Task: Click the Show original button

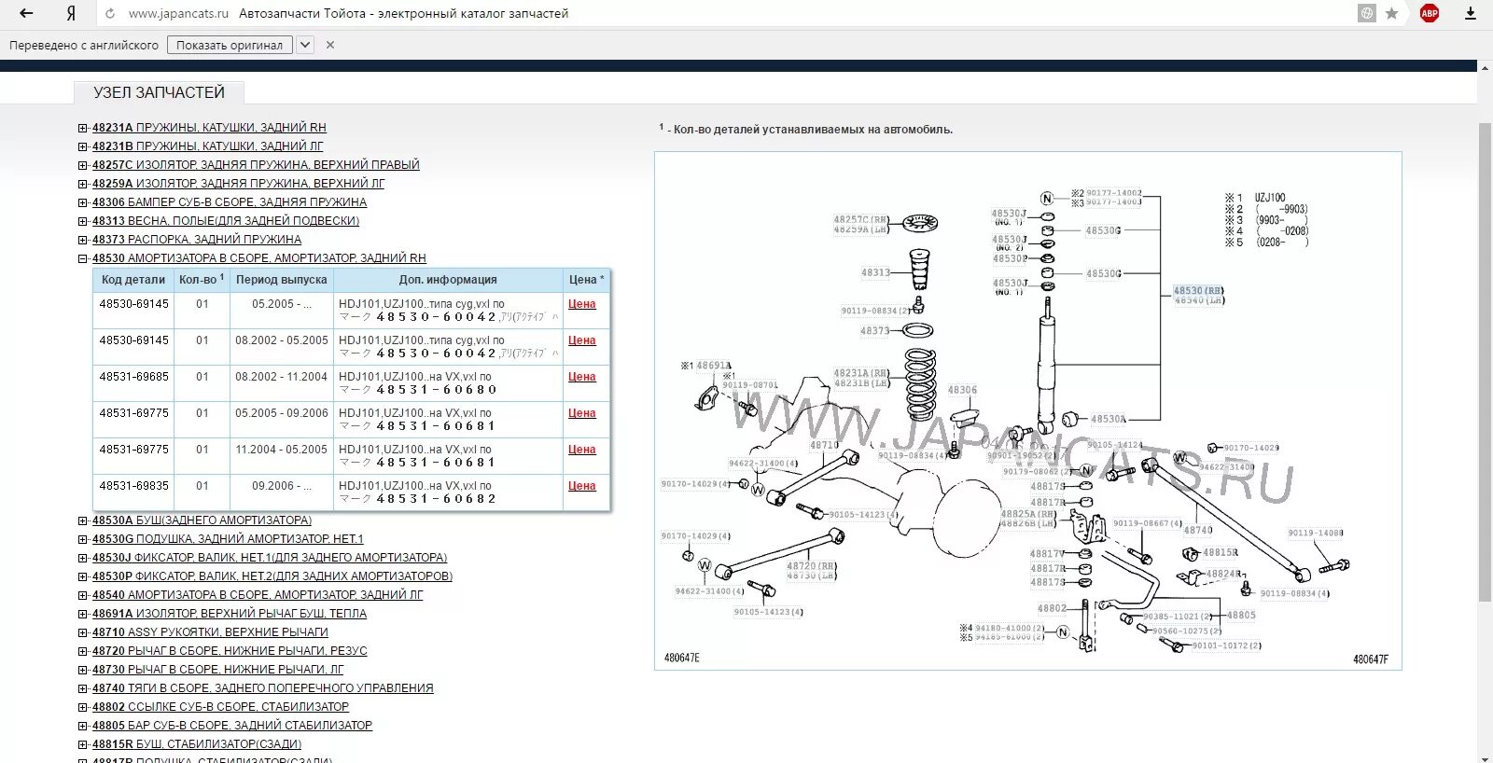Action: coord(230,45)
